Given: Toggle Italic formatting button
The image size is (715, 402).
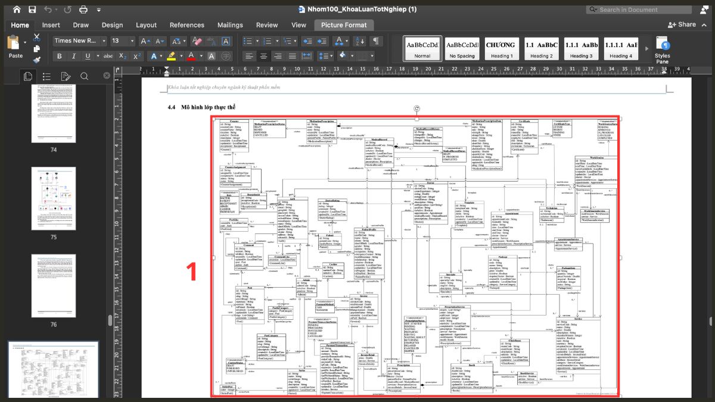Looking at the screenshot, I should click(74, 56).
